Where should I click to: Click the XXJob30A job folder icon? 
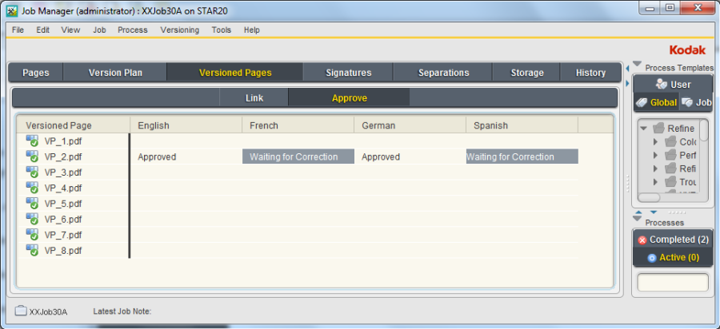click(21, 311)
